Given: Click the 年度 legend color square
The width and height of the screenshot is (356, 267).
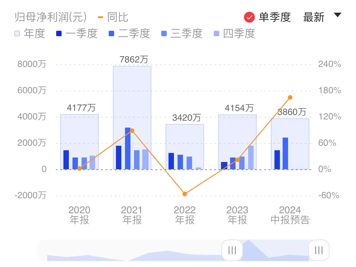Looking at the screenshot, I should (17, 33).
